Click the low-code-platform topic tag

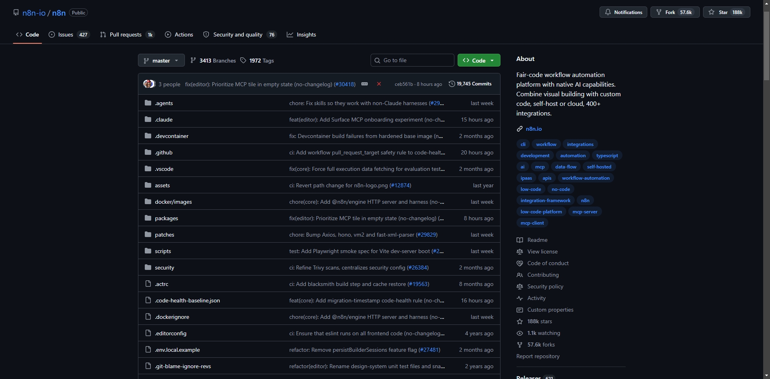pos(541,211)
